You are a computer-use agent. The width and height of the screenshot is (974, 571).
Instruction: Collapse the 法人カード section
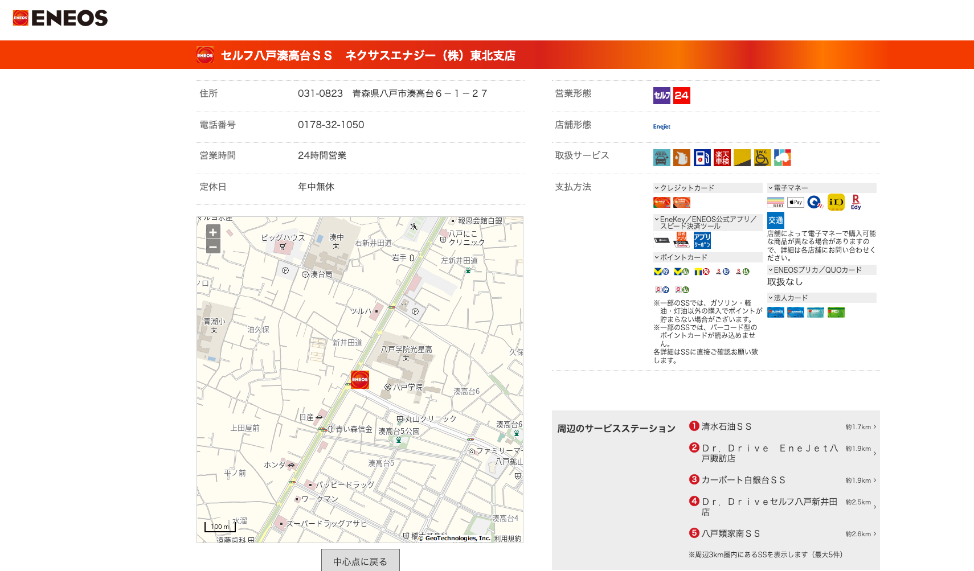click(x=821, y=298)
